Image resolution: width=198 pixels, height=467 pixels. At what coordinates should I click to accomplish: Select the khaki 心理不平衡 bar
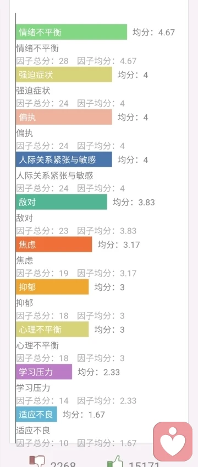52,330
